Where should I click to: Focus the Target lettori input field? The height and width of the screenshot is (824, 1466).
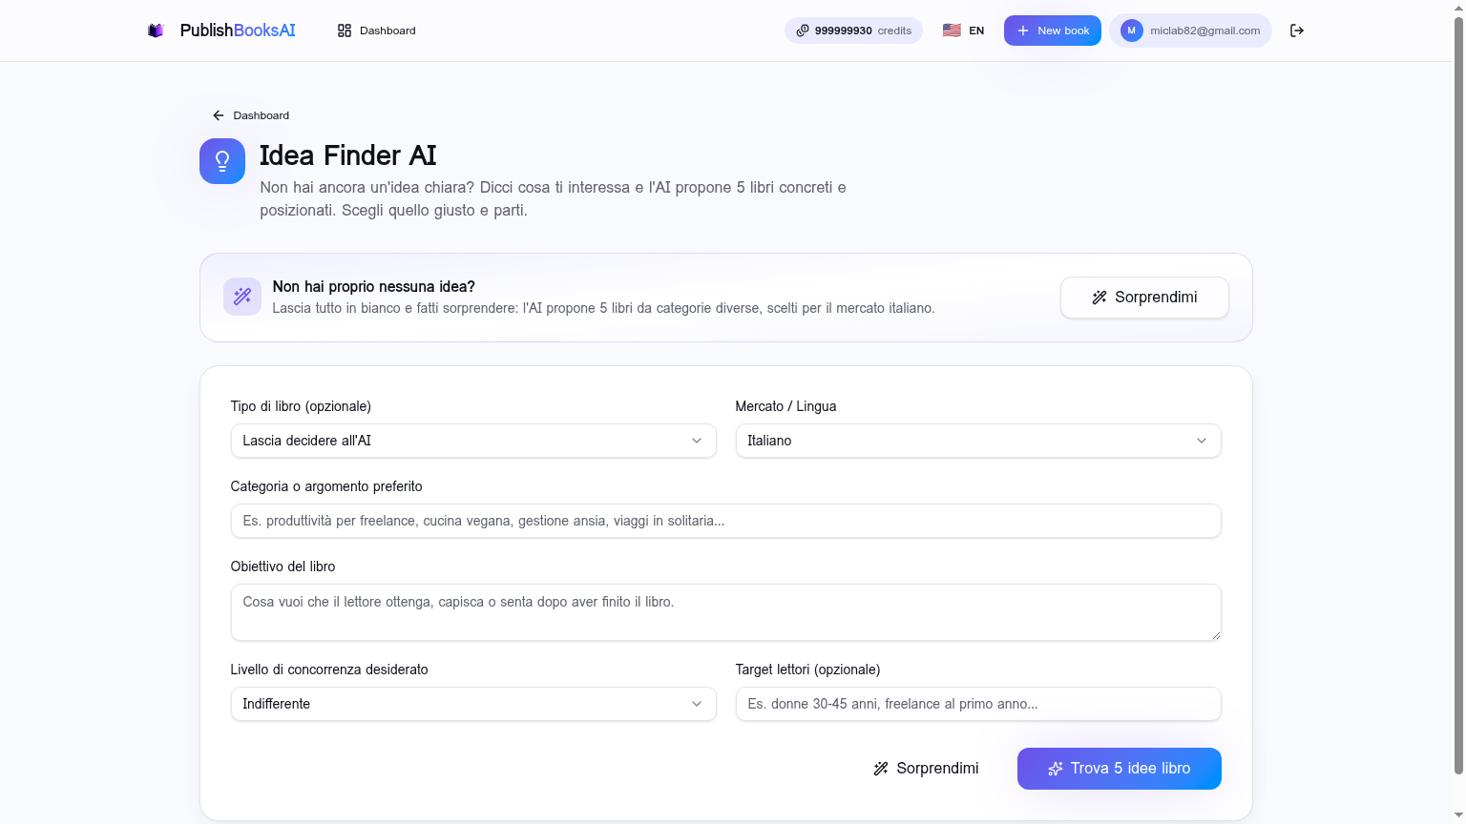[978, 704]
